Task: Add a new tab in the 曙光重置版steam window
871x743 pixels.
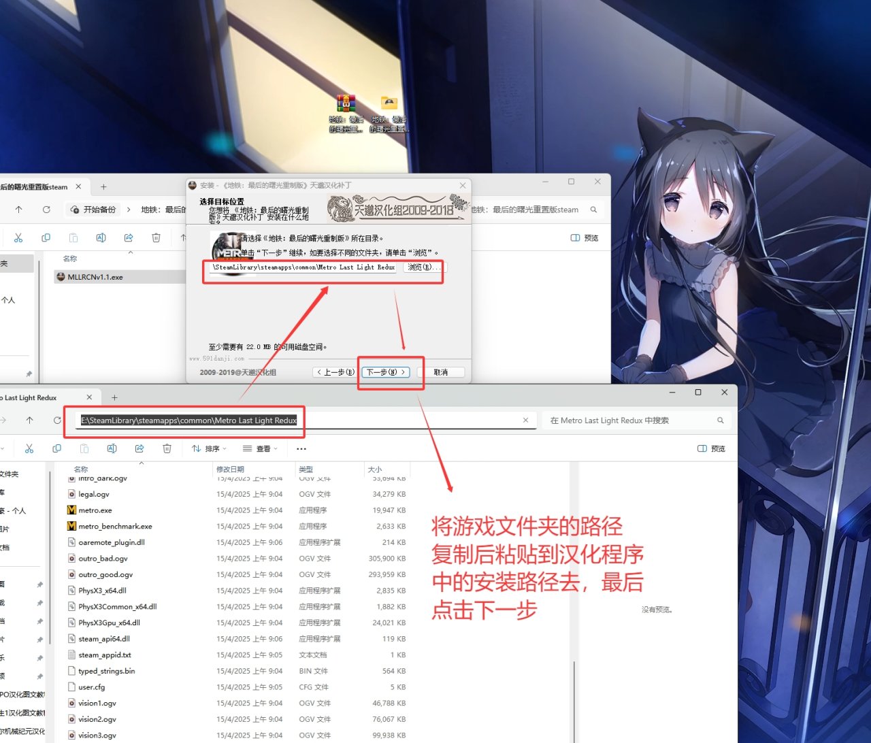Action: click(103, 186)
